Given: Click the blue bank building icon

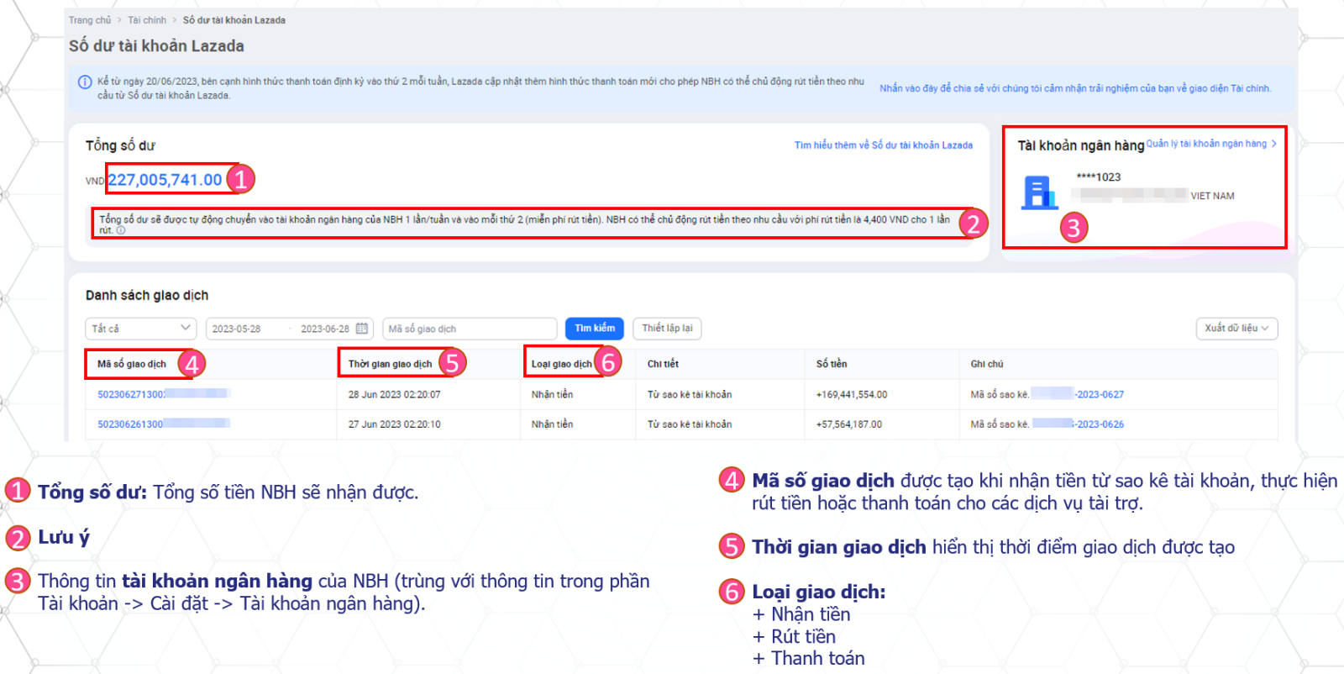Looking at the screenshot, I should (x=1039, y=192).
